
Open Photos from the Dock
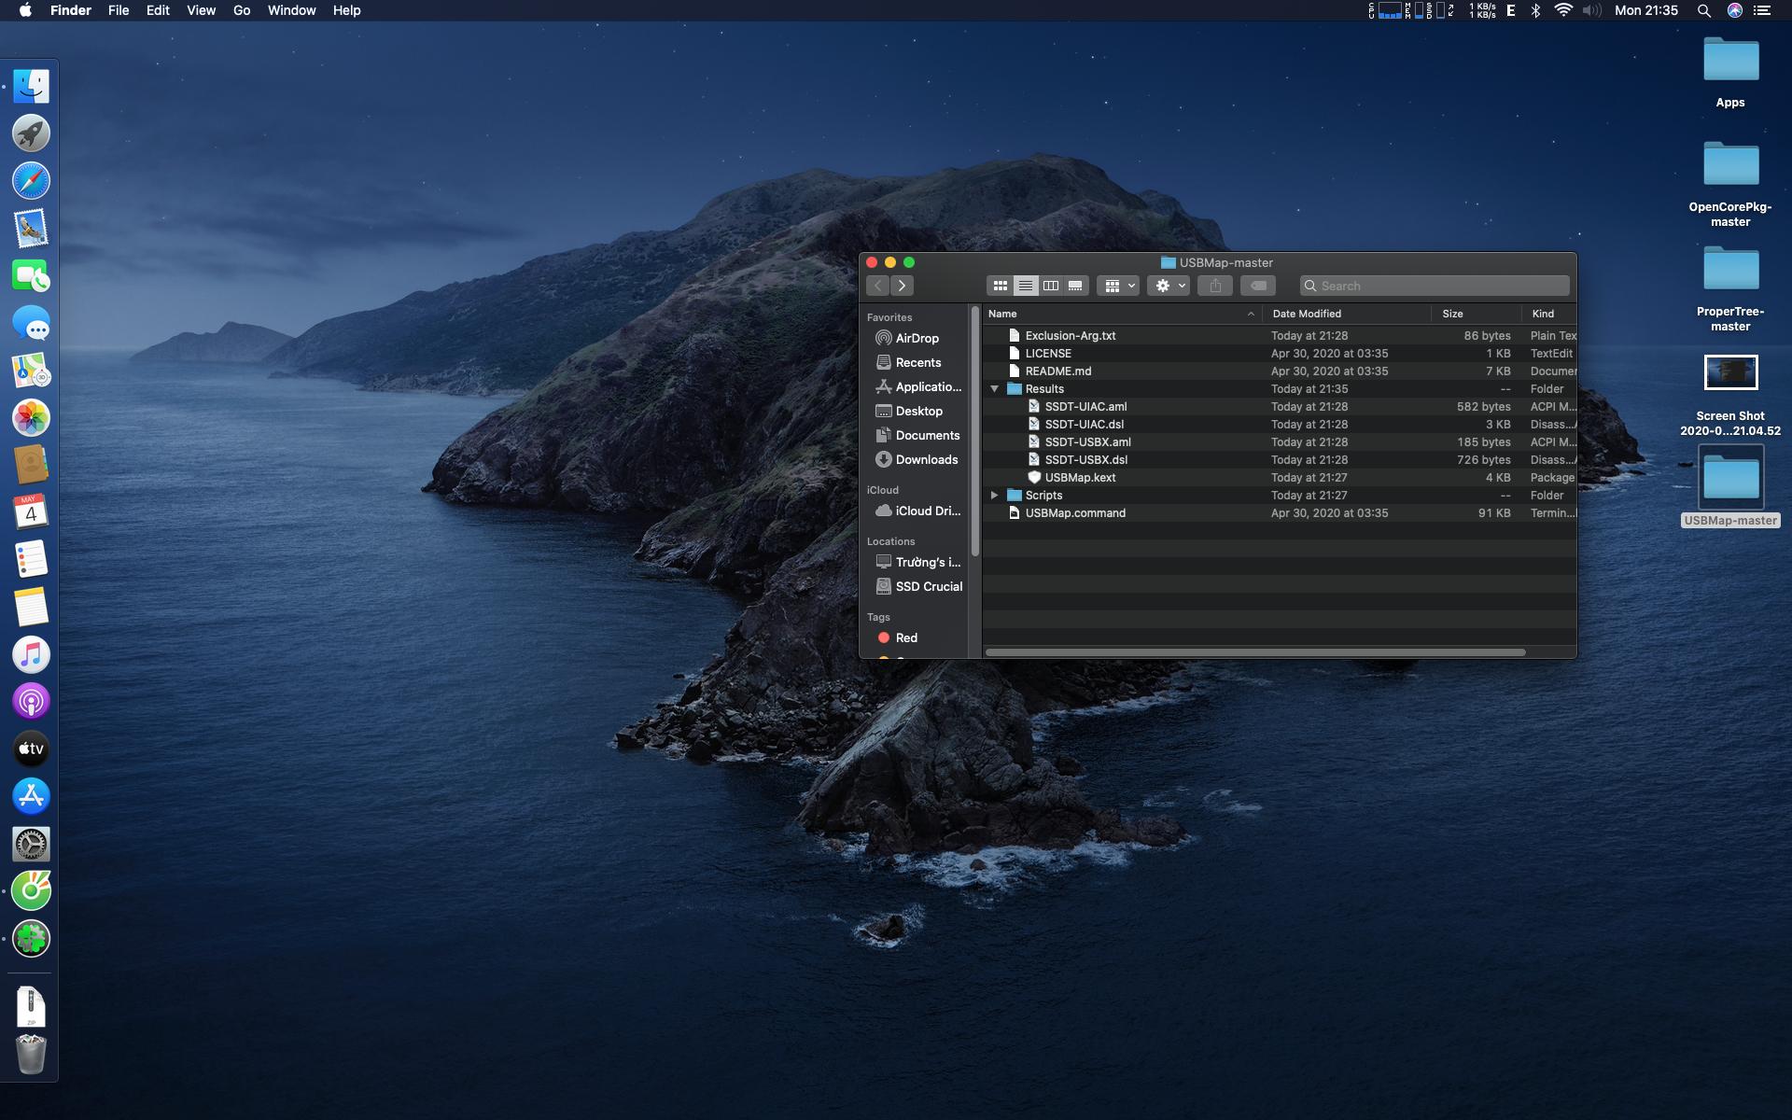pos(31,418)
